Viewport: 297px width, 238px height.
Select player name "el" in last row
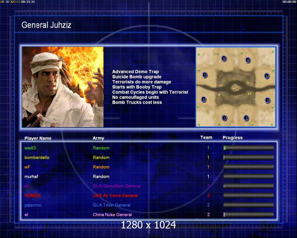26,215
